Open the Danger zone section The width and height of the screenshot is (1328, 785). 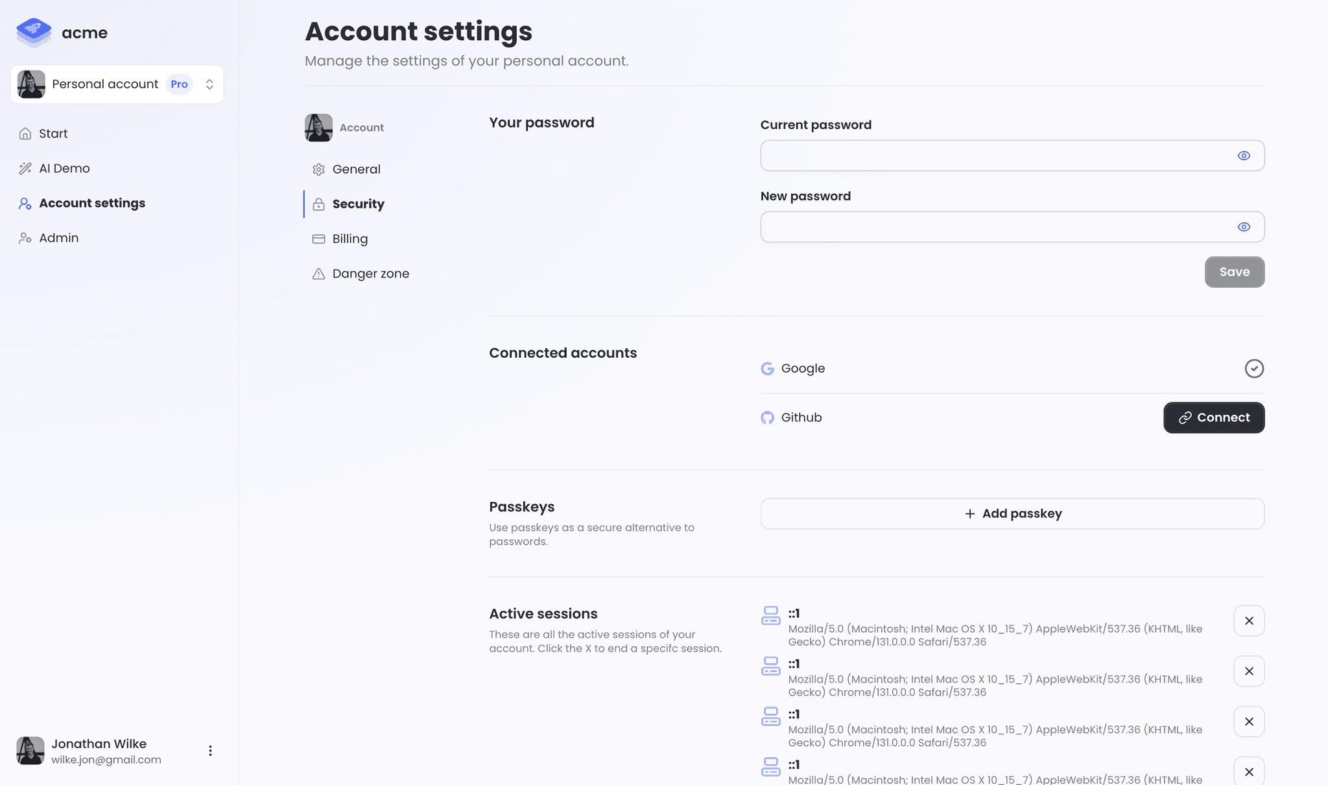pyautogui.click(x=370, y=274)
